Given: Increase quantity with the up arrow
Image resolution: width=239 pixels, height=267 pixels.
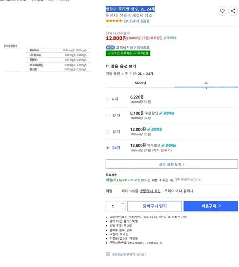Looking at the screenshot, I should click(x=123, y=204).
